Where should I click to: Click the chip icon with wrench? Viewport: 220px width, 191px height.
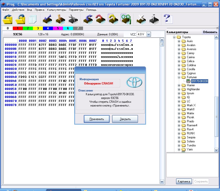[x=73, y=19]
